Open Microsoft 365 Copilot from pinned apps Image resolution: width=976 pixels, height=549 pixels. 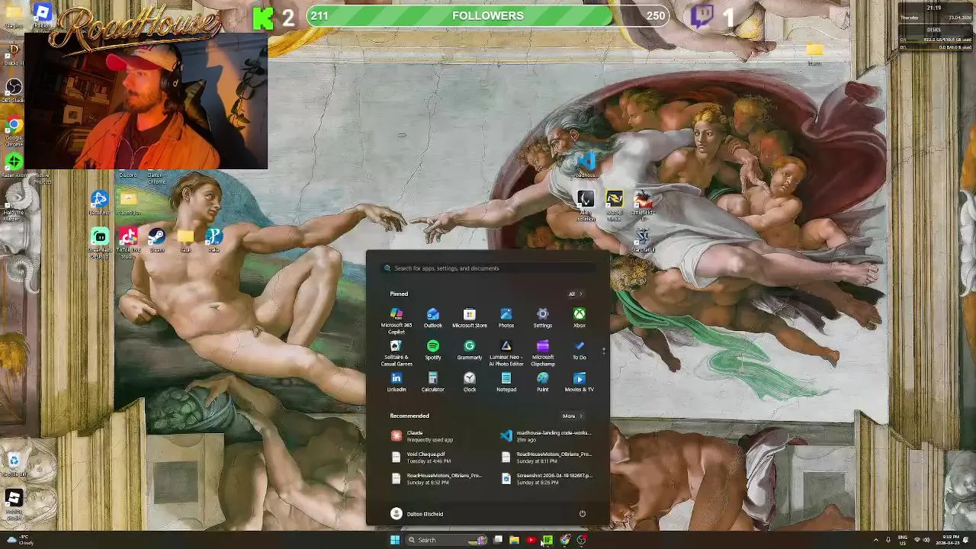click(396, 320)
